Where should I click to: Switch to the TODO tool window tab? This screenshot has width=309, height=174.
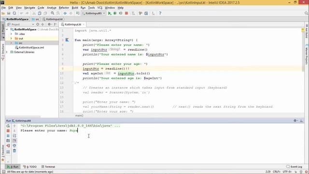30,167
